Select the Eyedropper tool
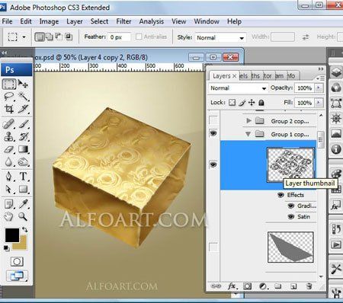343x303 pixels. (23, 204)
